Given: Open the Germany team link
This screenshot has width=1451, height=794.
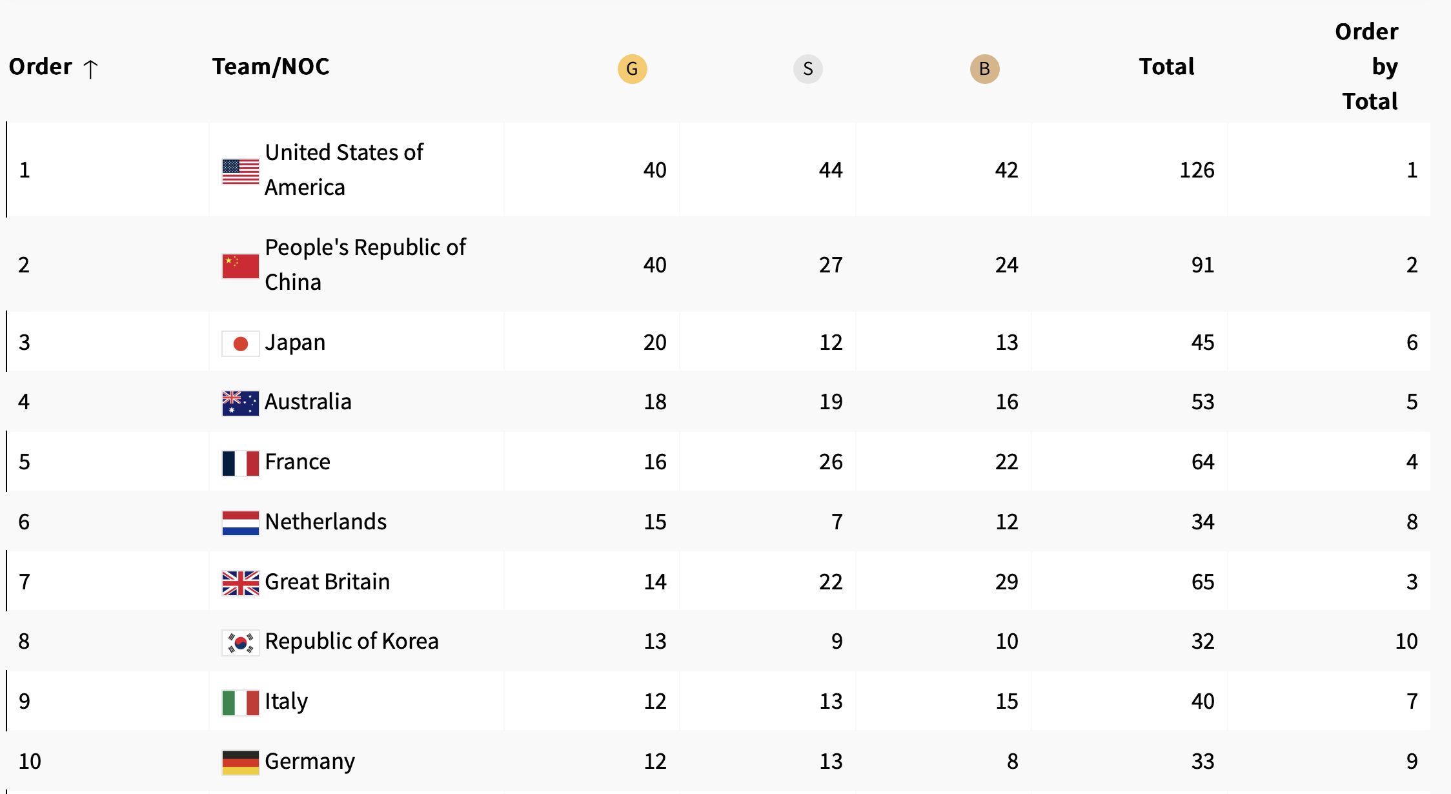Looking at the screenshot, I should [x=309, y=762].
